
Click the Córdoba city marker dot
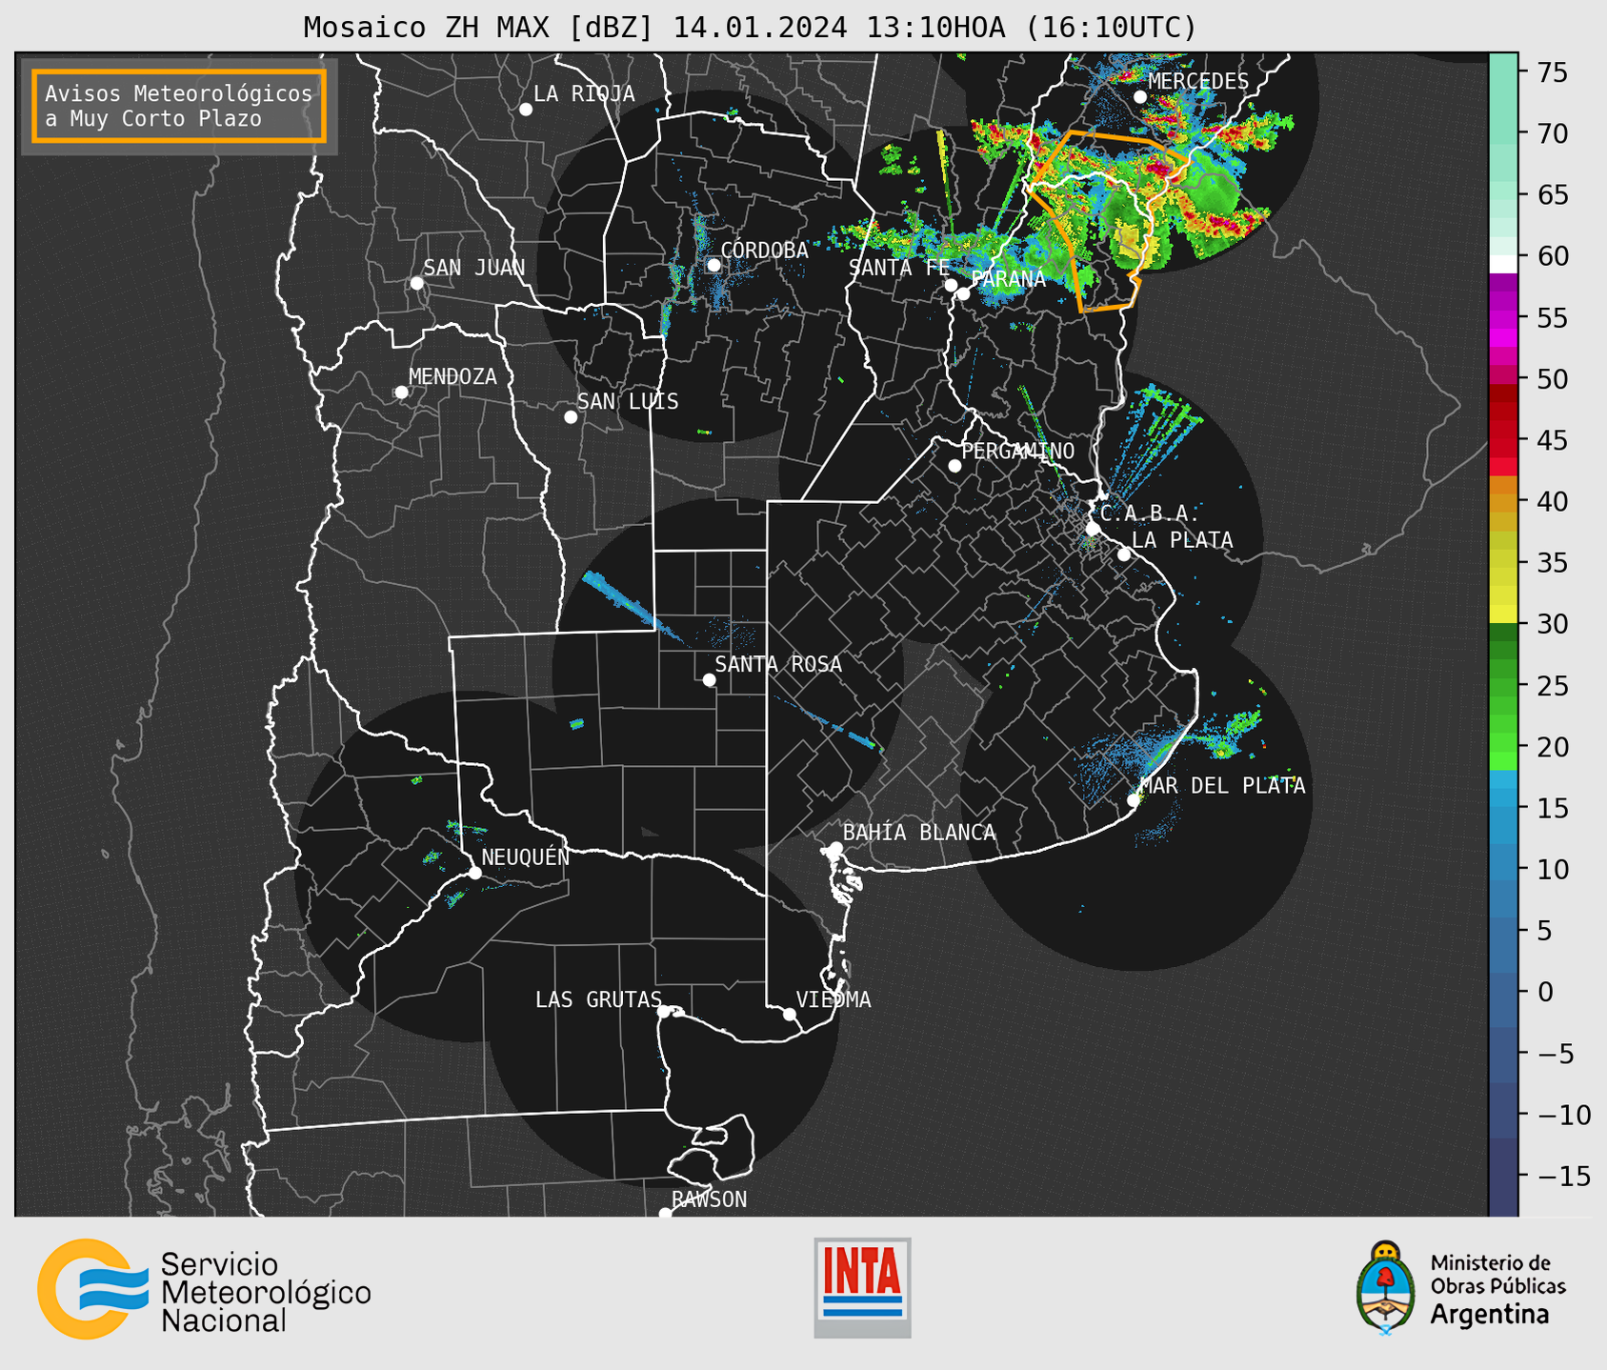(713, 265)
